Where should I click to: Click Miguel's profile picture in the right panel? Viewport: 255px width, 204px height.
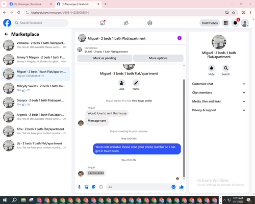219,42
